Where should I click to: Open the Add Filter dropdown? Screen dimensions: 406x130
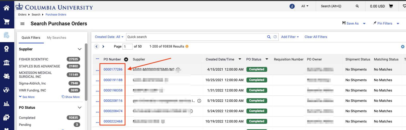tap(290, 37)
